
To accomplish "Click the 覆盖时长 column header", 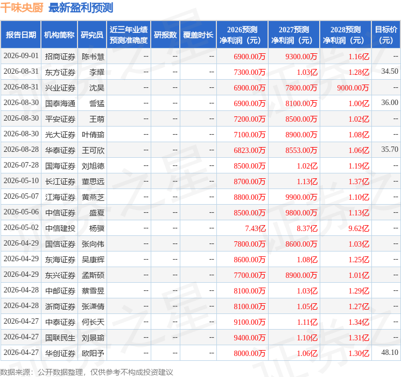I will (198, 35).
